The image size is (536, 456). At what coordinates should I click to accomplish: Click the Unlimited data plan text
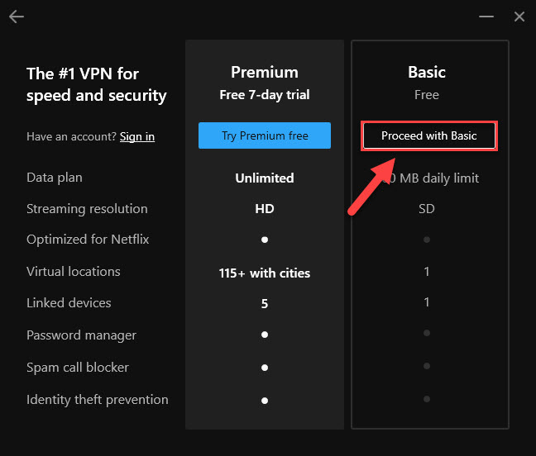tap(265, 178)
